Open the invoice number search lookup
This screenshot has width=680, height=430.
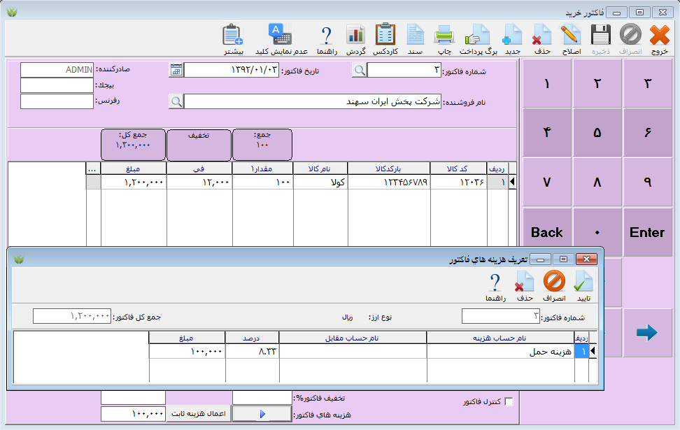pos(359,70)
